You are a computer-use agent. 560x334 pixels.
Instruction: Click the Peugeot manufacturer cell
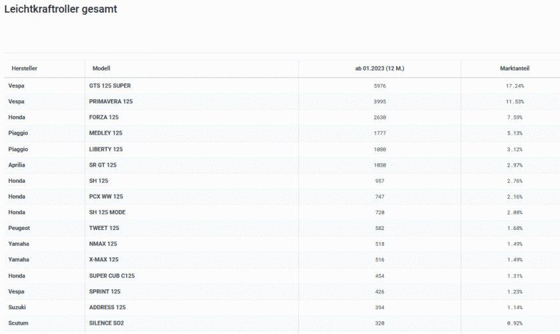pos(19,228)
